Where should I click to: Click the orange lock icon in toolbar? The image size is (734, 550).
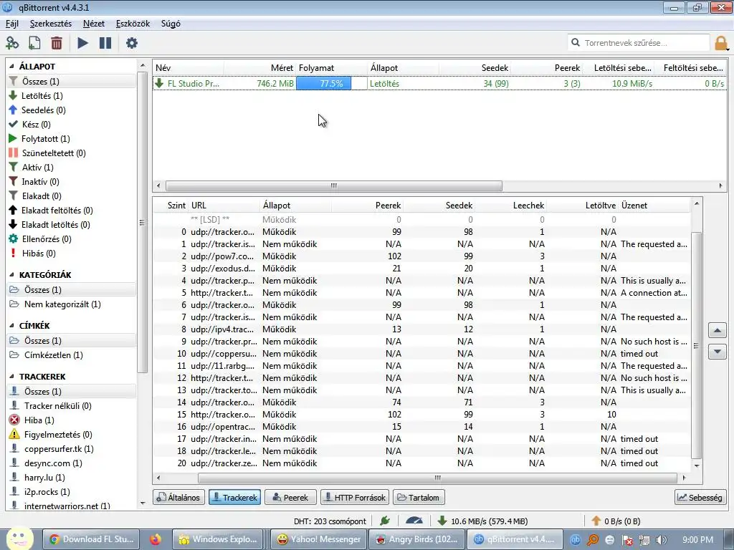pyautogui.click(x=721, y=43)
